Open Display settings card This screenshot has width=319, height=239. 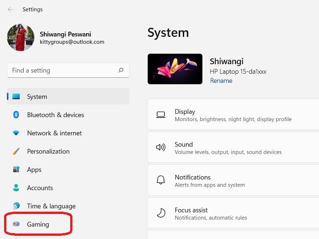coord(233,114)
